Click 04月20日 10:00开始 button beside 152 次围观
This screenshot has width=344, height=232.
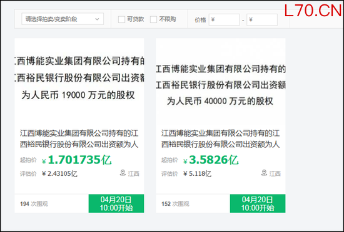(258, 203)
